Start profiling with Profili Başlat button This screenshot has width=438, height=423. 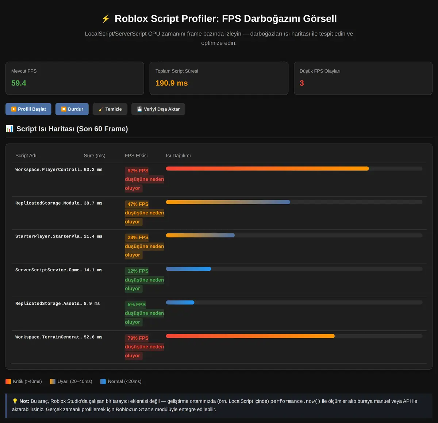pos(28,109)
